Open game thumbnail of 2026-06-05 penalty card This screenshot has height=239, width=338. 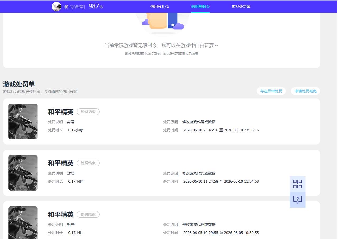tap(23, 223)
